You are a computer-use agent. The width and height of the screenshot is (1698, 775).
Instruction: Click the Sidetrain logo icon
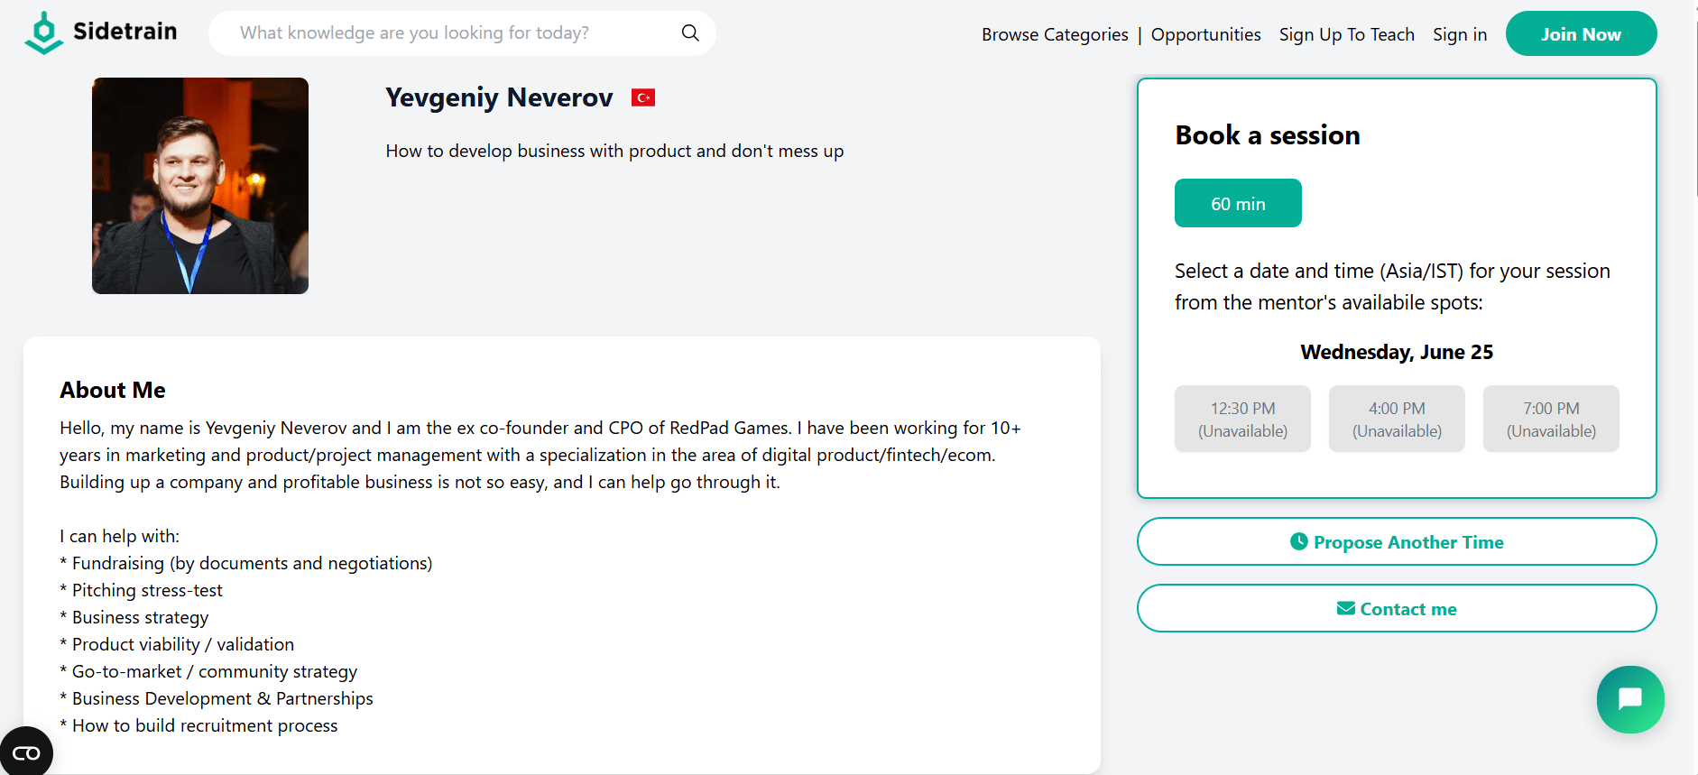click(x=43, y=33)
